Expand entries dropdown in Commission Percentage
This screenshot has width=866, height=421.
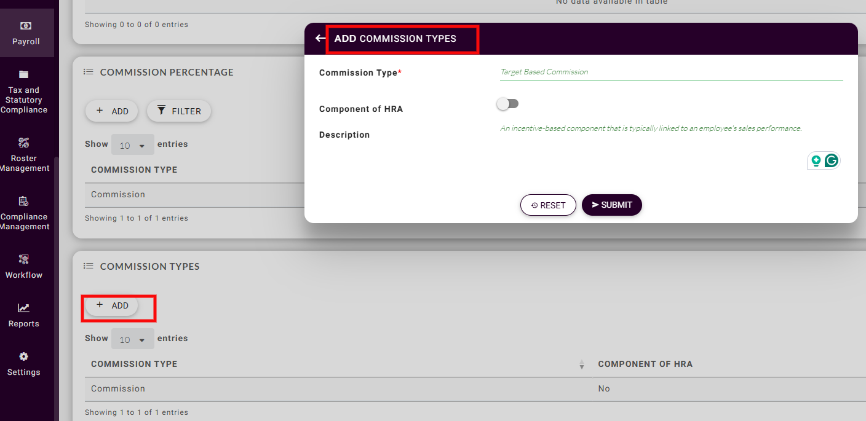click(x=133, y=146)
